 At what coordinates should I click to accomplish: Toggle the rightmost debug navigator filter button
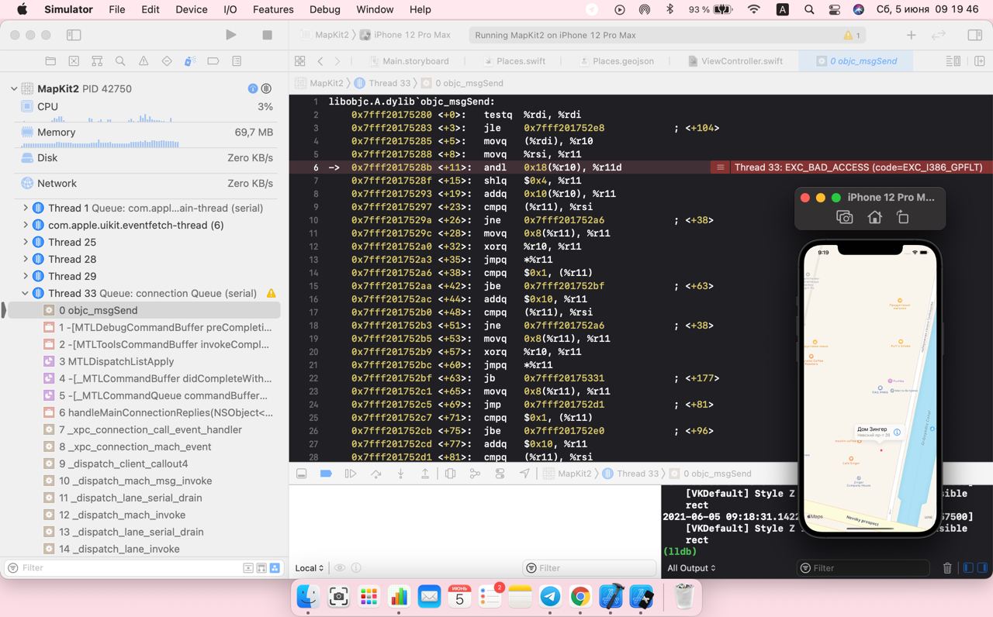click(x=275, y=568)
